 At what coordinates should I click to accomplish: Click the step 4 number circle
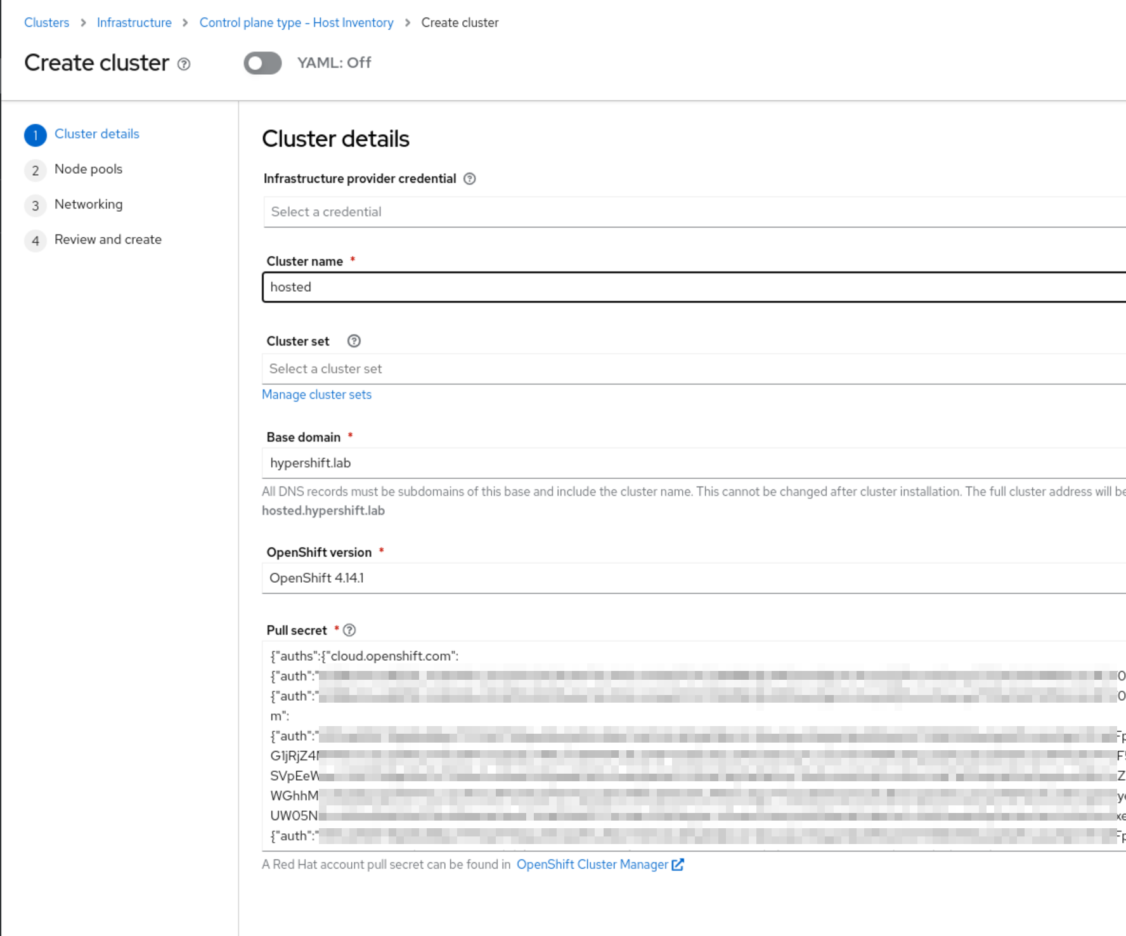point(36,241)
